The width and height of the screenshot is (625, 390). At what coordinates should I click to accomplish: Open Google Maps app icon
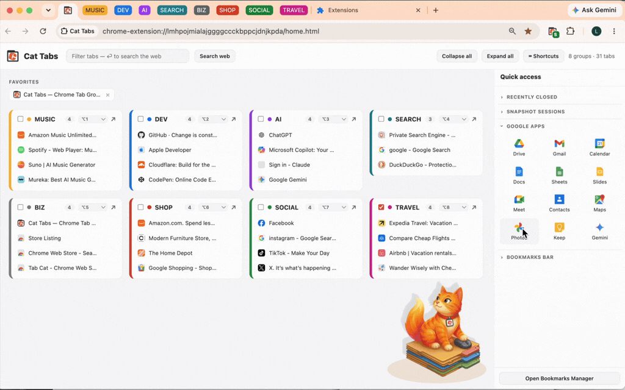599,203
